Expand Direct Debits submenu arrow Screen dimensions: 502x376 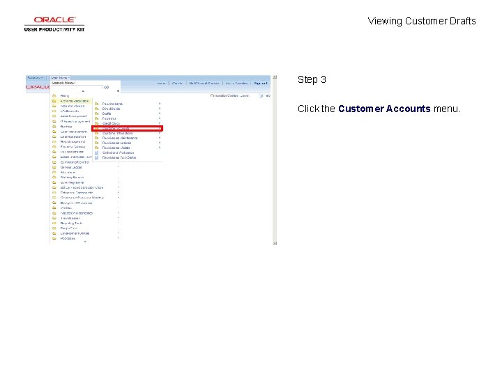[160, 109]
